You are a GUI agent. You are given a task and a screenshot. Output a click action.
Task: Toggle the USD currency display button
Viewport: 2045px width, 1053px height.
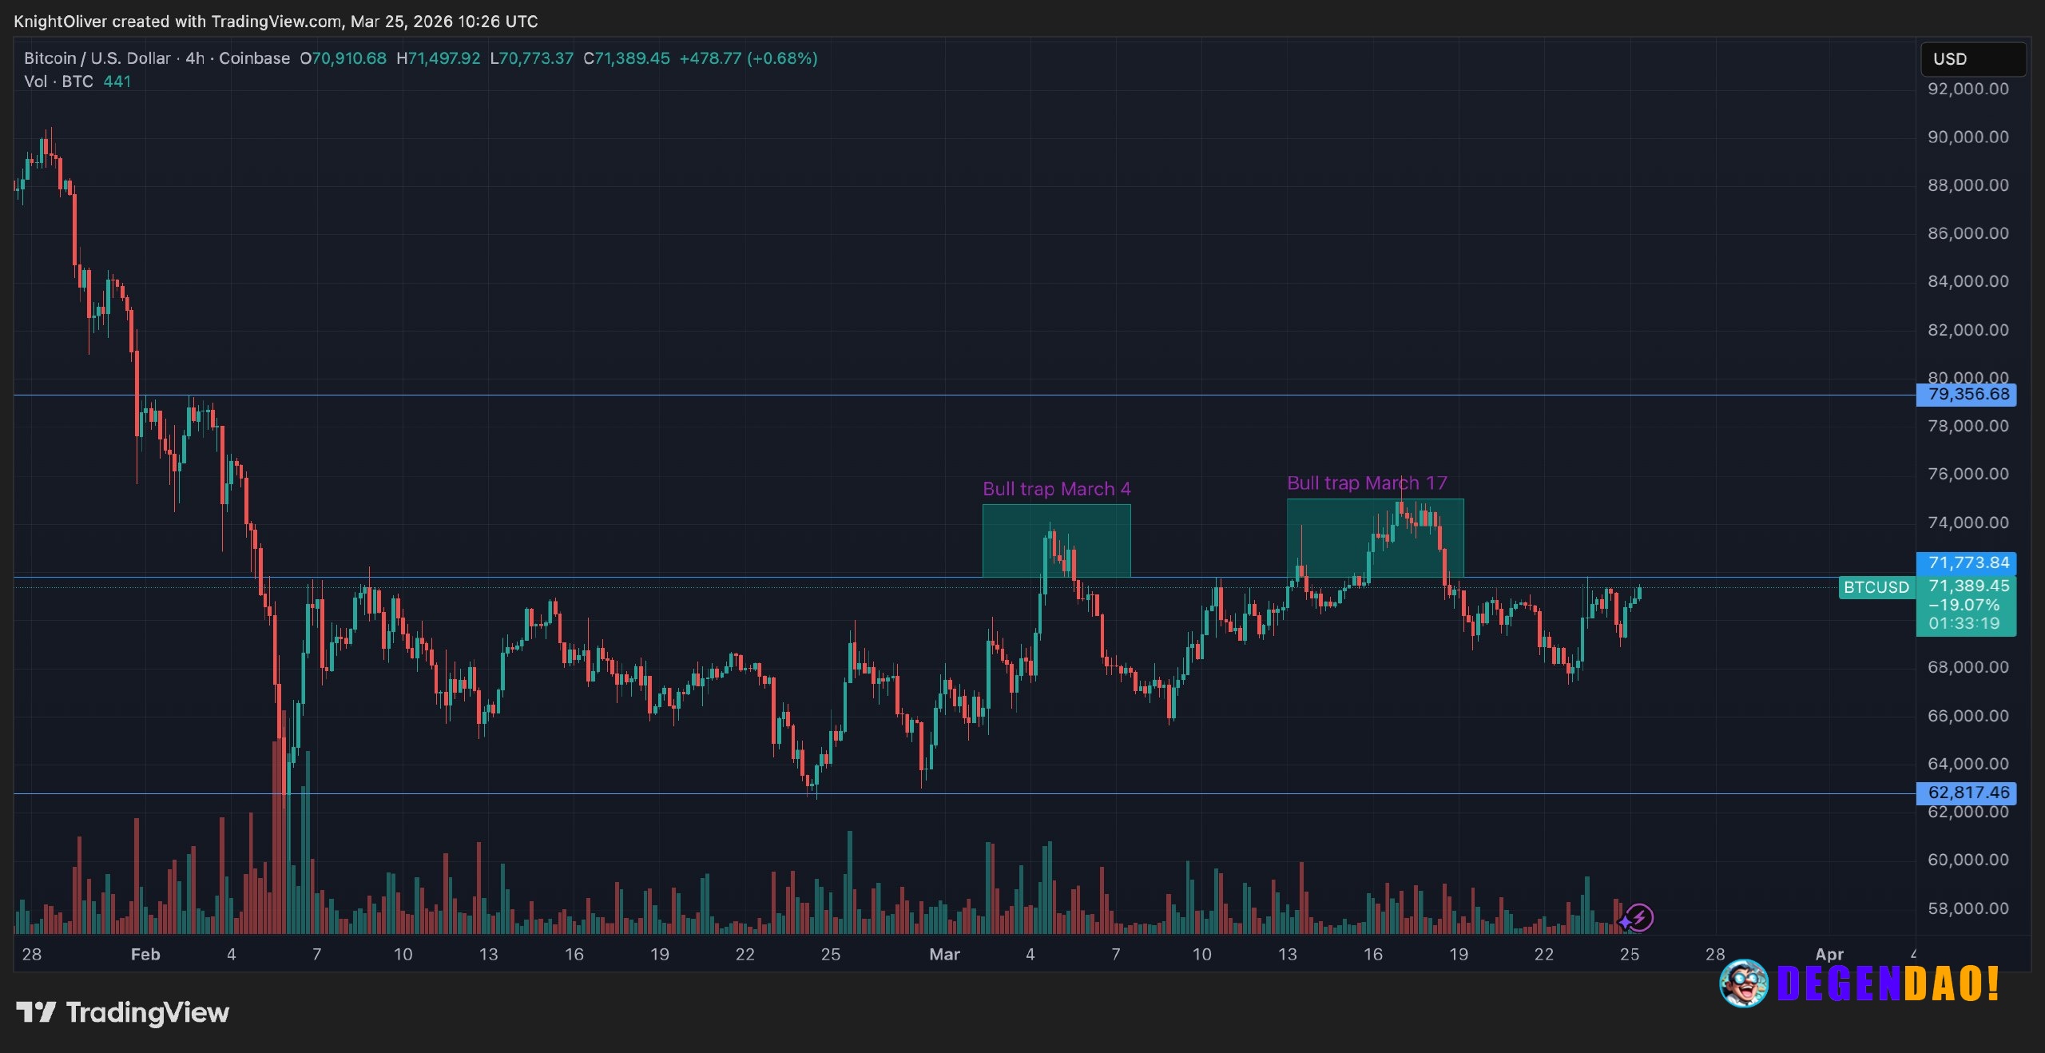pos(1973,58)
